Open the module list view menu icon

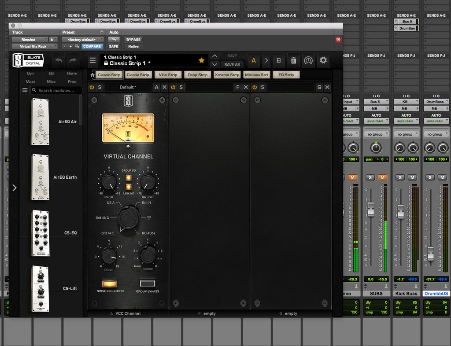[25, 90]
